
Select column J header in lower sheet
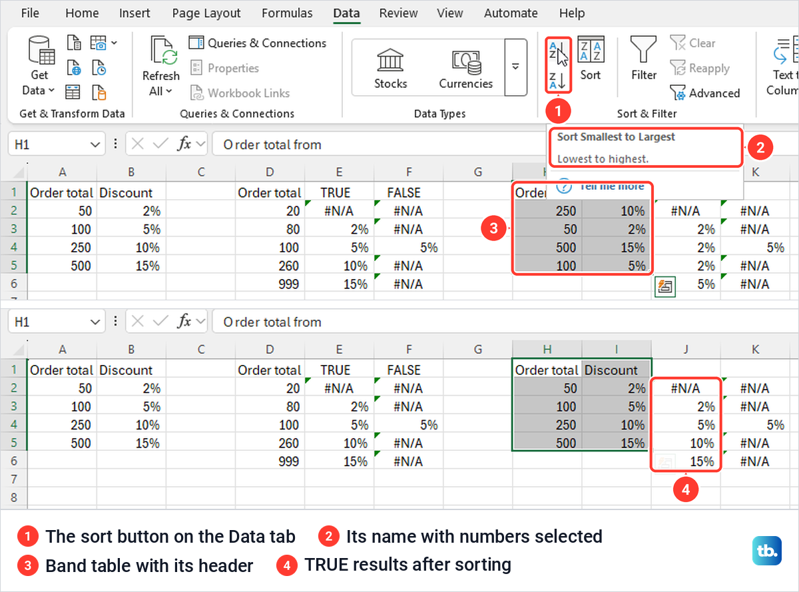click(x=686, y=350)
